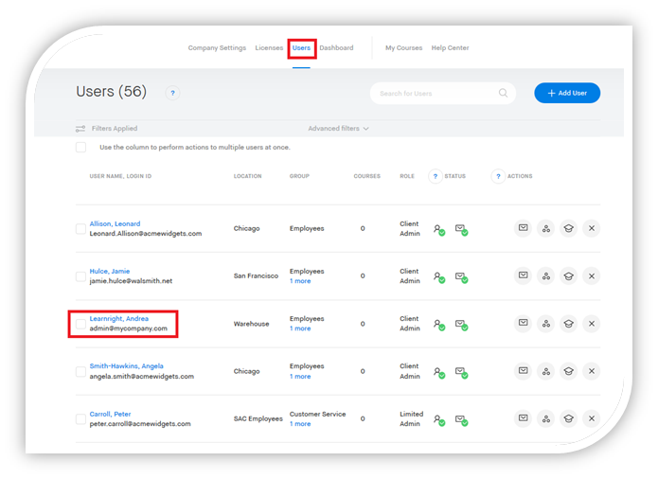The height and width of the screenshot is (479, 658).
Task: Click the email verified status icon for Hulce, Jamie
Action: 462,277
